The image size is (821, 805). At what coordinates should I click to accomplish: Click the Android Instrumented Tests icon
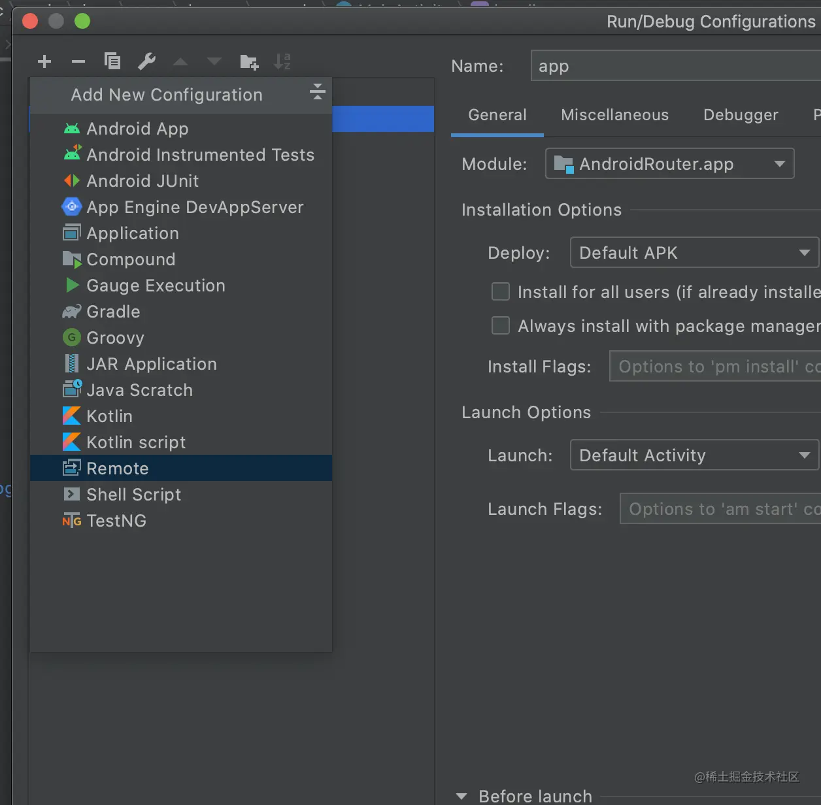[x=72, y=154]
